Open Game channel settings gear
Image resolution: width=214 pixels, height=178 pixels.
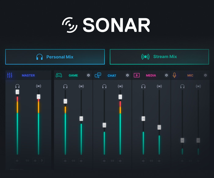pos(88,75)
